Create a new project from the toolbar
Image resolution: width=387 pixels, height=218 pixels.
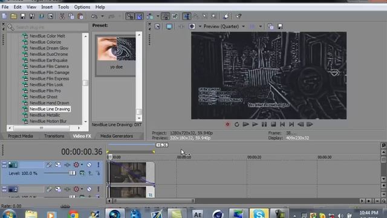click(4, 16)
